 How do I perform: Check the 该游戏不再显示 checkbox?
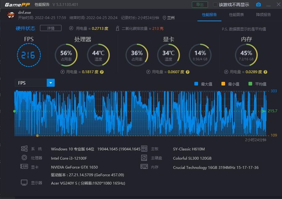[x=215, y=5]
